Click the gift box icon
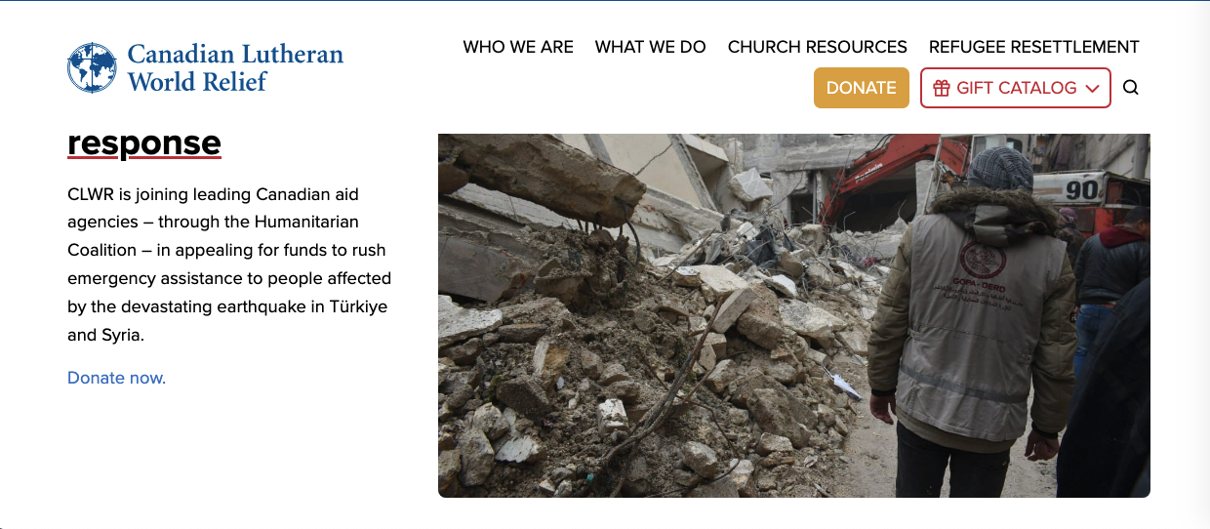The image size is (1210, 529). (942, 88)
